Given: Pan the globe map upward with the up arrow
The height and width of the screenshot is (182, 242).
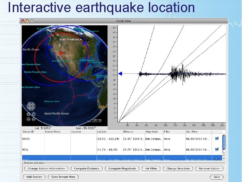Looking at the screenshot, I should click(31, 103).
